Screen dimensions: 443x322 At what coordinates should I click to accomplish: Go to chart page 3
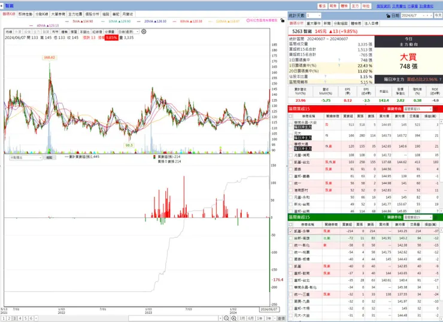coord(15,318)
